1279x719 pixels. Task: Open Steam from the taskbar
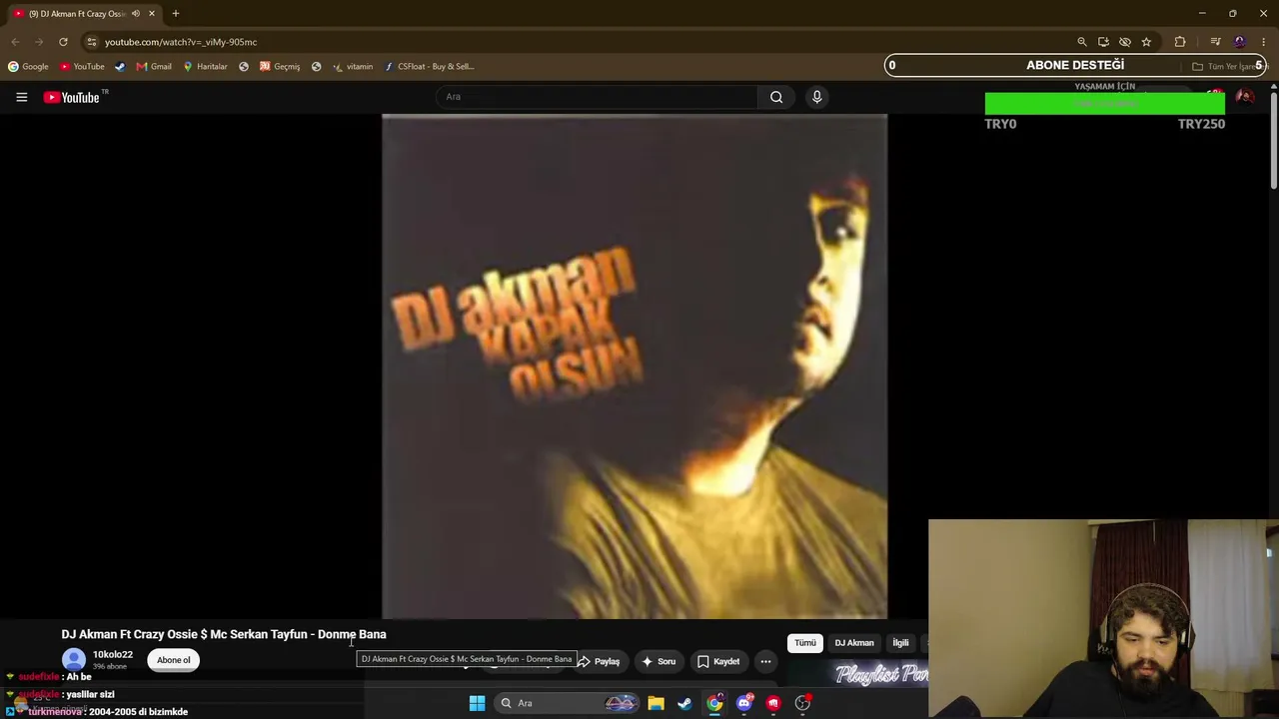[684, 703]
